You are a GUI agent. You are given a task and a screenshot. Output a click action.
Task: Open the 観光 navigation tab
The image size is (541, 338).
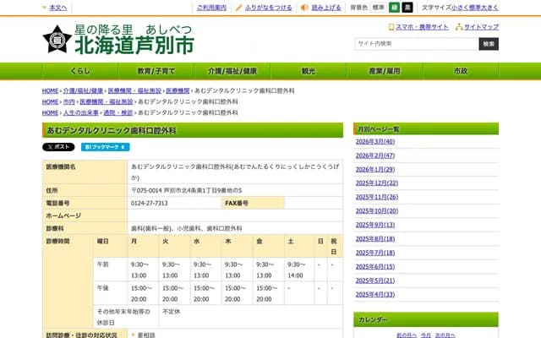[309, 71]
